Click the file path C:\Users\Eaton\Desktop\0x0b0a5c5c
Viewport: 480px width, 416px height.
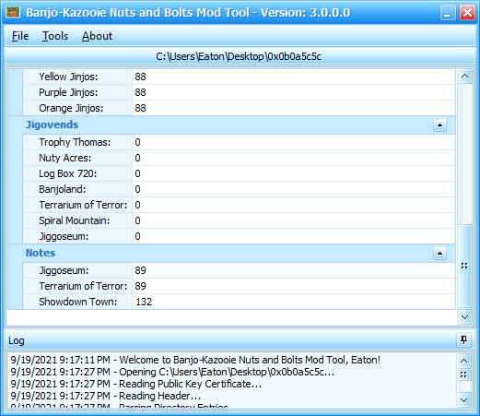[x=239, y=56]
